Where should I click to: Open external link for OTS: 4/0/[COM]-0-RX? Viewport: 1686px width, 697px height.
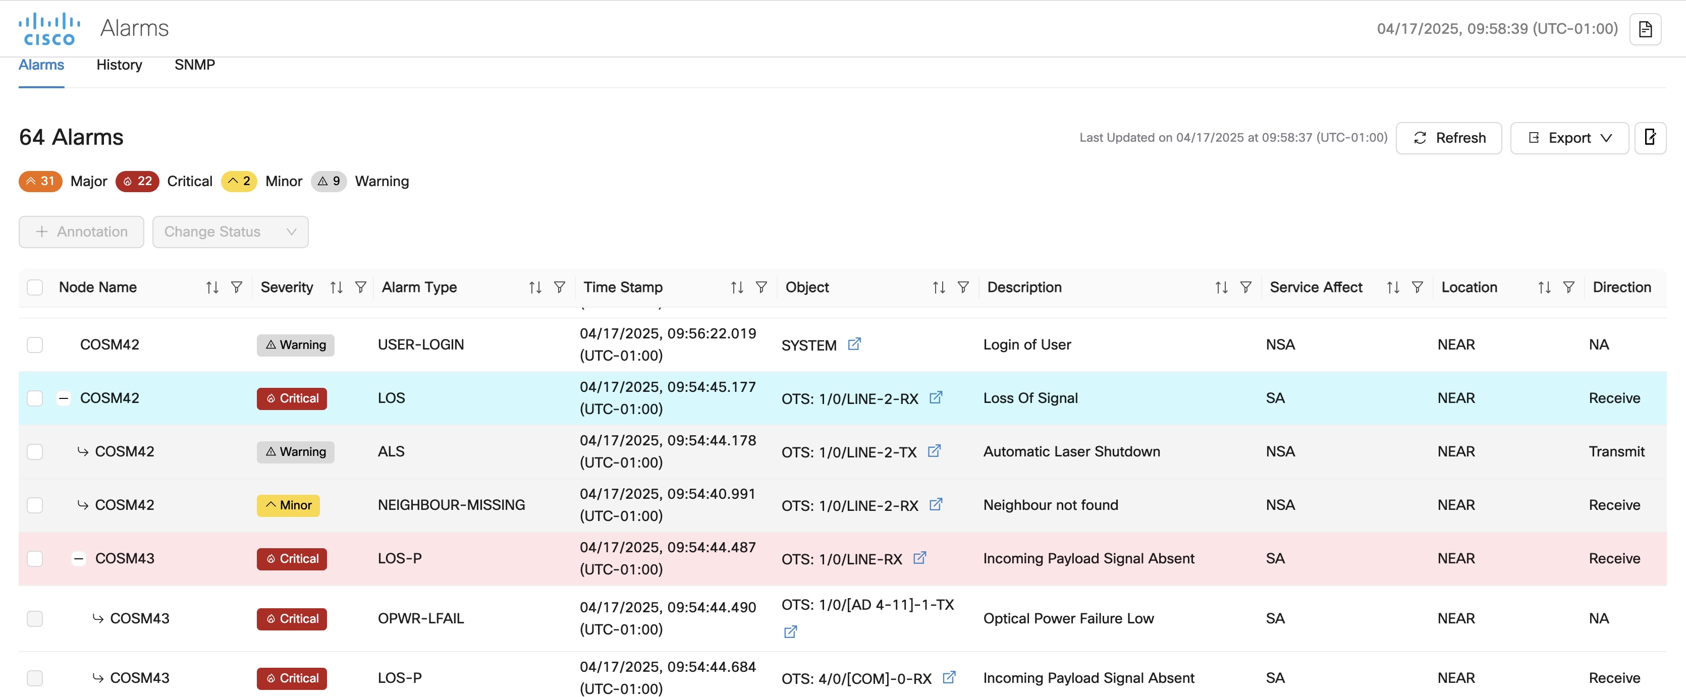949,677
